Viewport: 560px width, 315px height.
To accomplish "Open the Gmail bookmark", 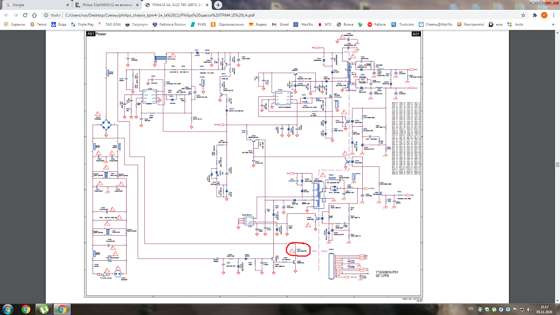I will 281,24.
